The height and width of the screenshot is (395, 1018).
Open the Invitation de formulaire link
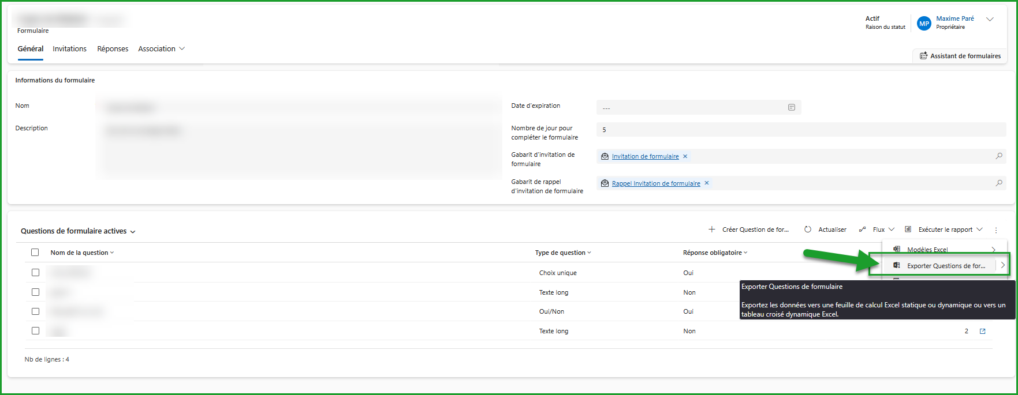(645, 156)
